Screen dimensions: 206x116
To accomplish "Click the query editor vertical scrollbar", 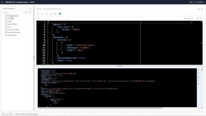I will [x=201, y=43].
